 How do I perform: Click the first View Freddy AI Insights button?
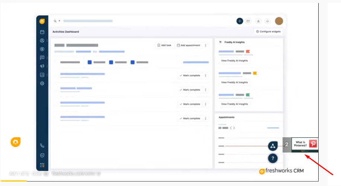(234, 61)
